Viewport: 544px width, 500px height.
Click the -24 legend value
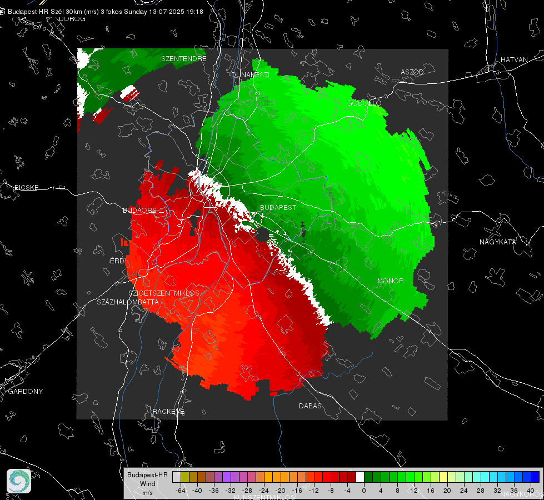pos(264,491)
